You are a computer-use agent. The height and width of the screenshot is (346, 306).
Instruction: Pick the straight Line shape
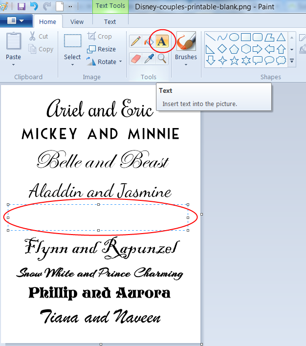point(210,37)
